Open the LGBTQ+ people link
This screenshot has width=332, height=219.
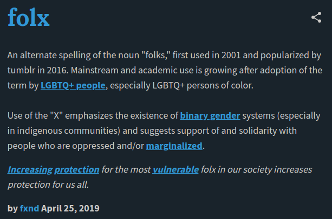[x=73, y=86]
